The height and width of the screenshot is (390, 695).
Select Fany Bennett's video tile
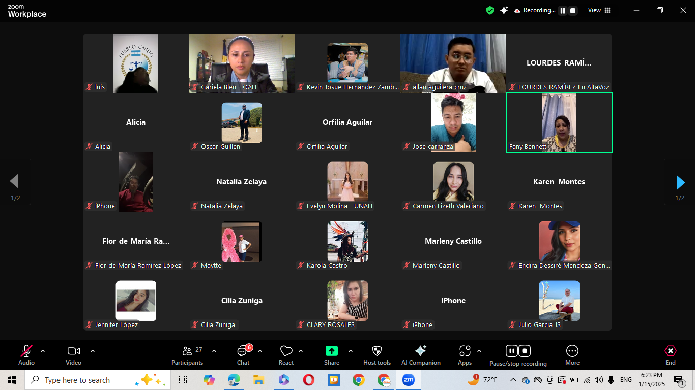click(559, 122)
